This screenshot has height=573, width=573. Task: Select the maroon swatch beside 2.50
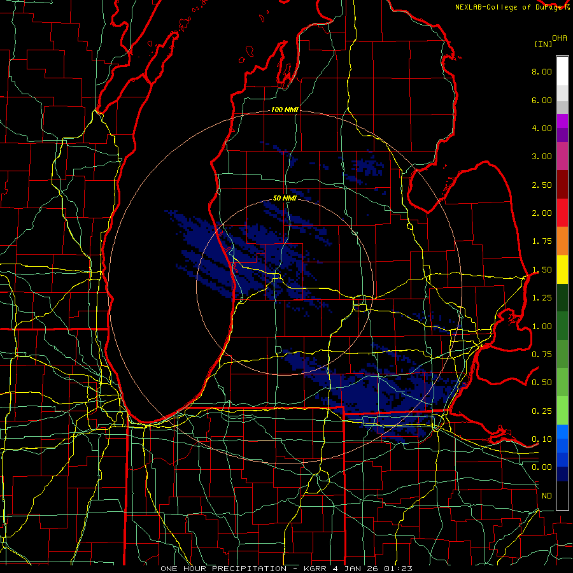(x=562, y=185)
